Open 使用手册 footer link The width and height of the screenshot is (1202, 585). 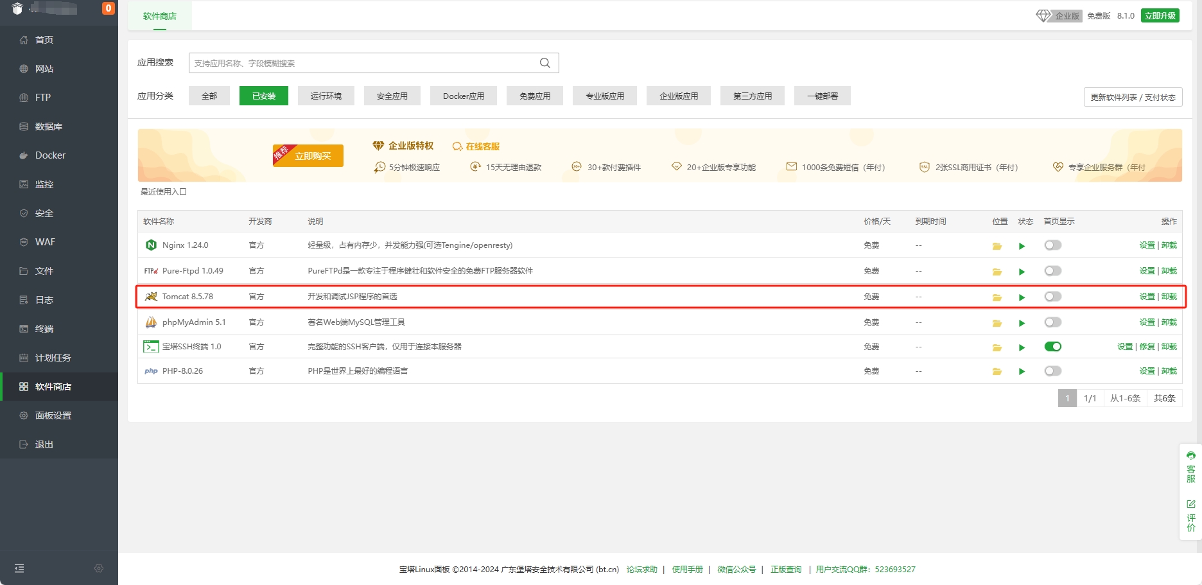(687, 569)
